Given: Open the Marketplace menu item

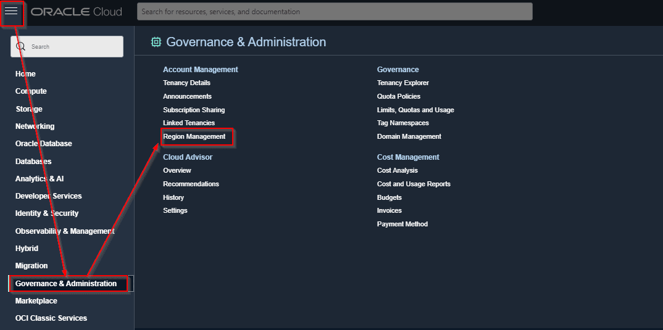Looking at the screenshot, I should coord(36,301).
